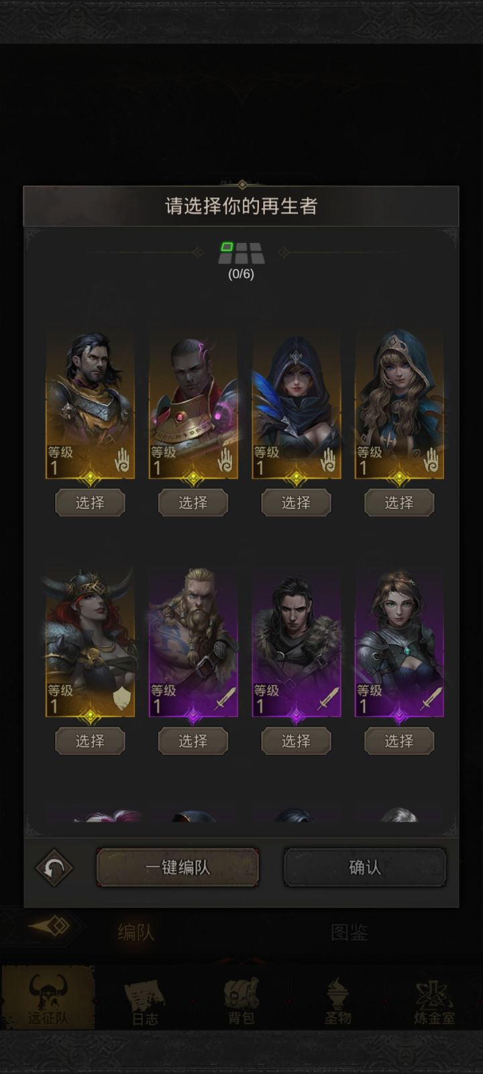Click the 确认 confirm button
483x1074 pixels.
pos(365,867)
